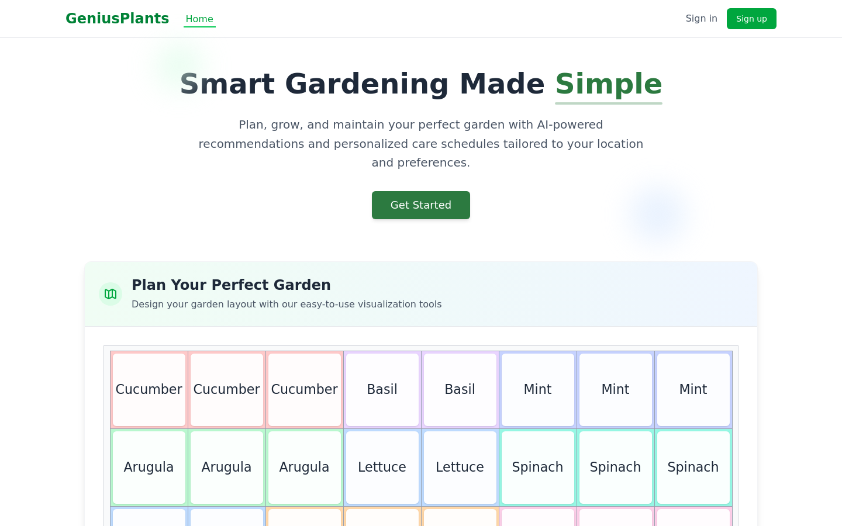The height and width of the screenshot is (526, 842).
Task: Select the Home navigation tab
Action: (199, 19)
